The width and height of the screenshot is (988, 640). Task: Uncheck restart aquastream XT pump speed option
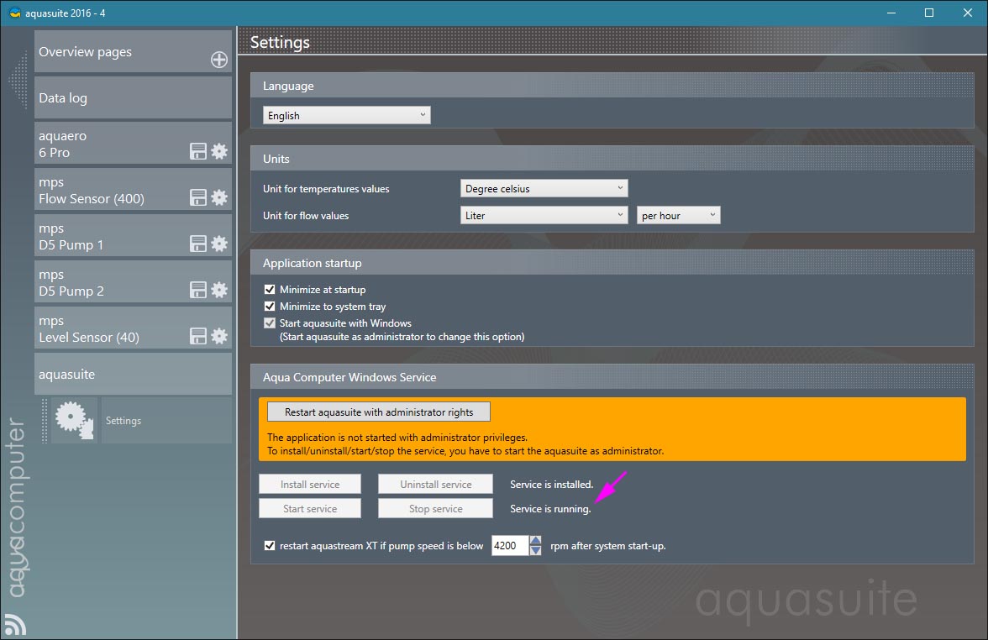pos(270,546)
